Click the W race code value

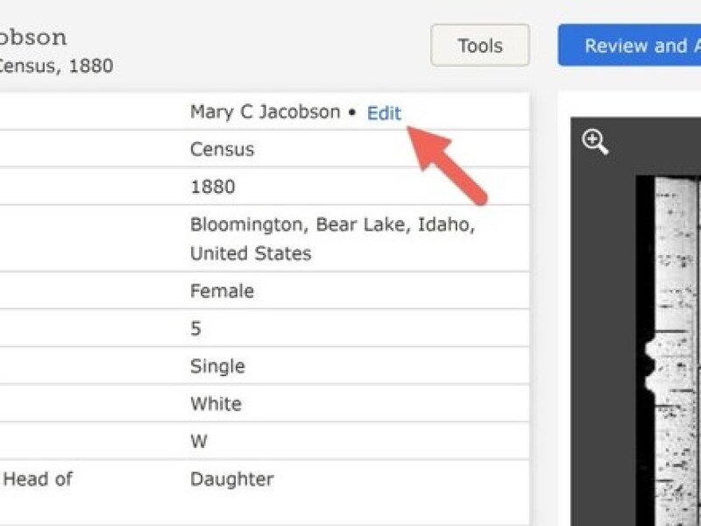[199, 442]
